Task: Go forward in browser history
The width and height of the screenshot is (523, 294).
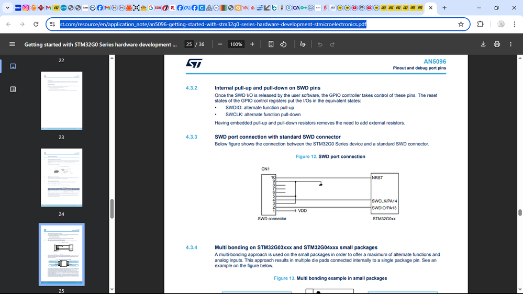Action: [22, 24]
